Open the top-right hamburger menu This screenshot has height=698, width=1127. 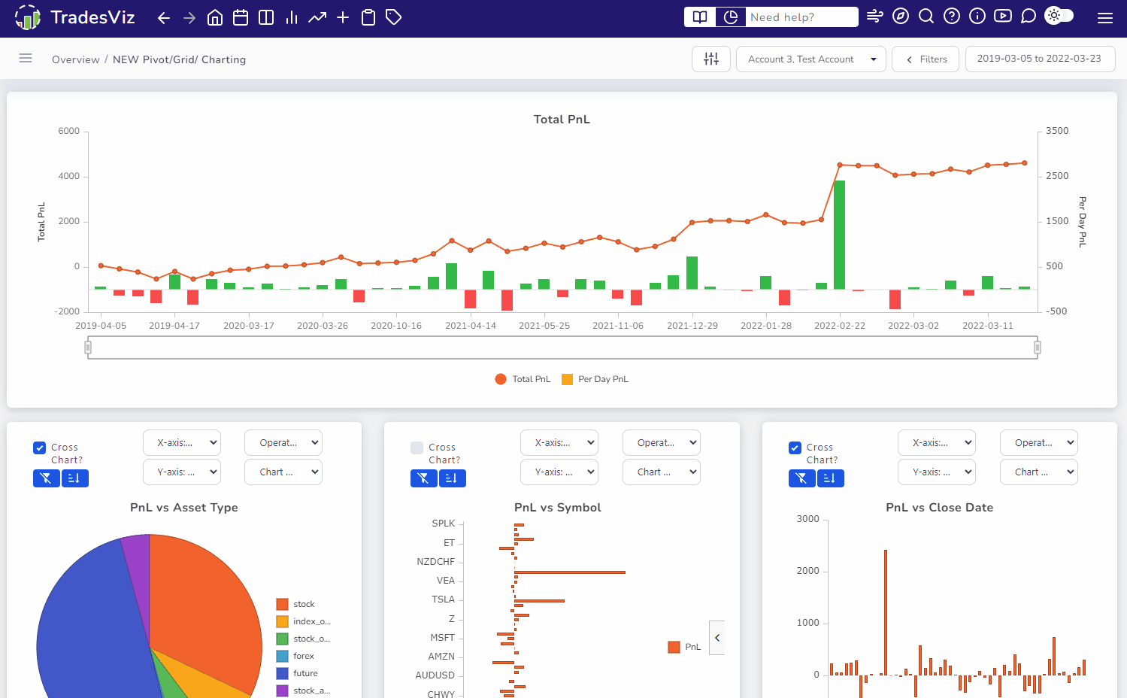1105,18
